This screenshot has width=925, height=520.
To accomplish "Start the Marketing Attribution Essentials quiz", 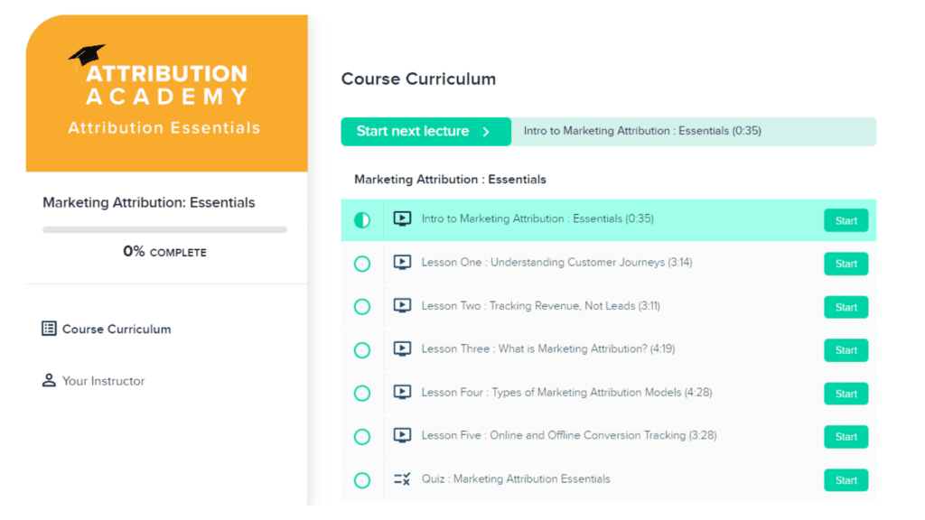I will pyautogui.click(x=846, y=480).
